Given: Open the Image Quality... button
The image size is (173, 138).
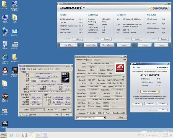Looking at the screenshot, I should click(x=91, y=45).
